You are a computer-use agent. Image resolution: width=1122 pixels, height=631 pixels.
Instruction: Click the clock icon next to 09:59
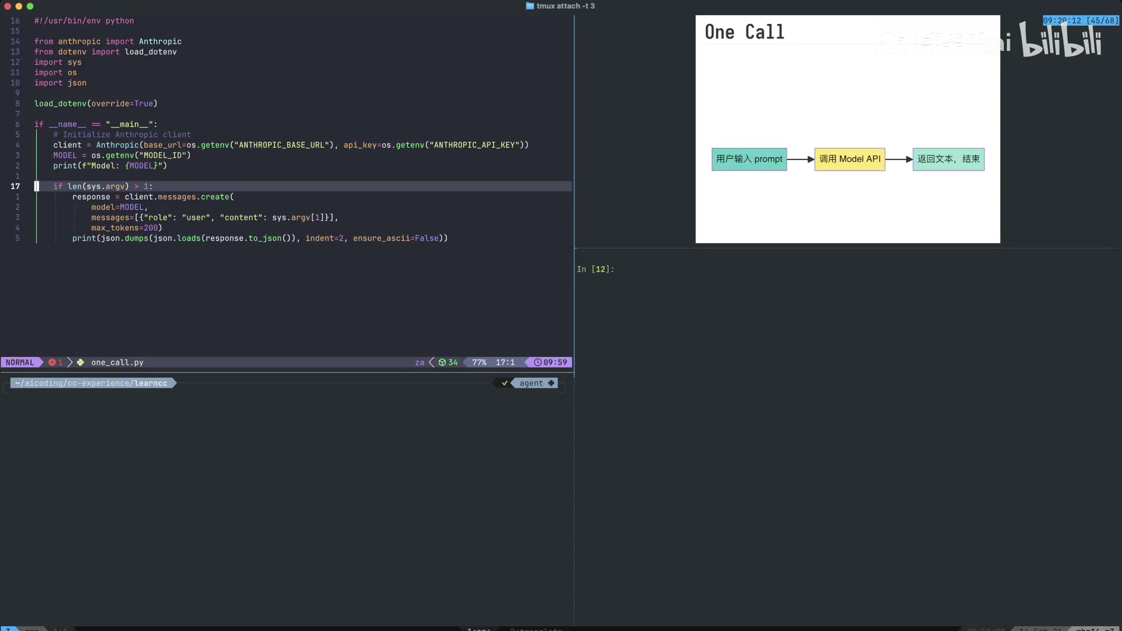(538, 362)
